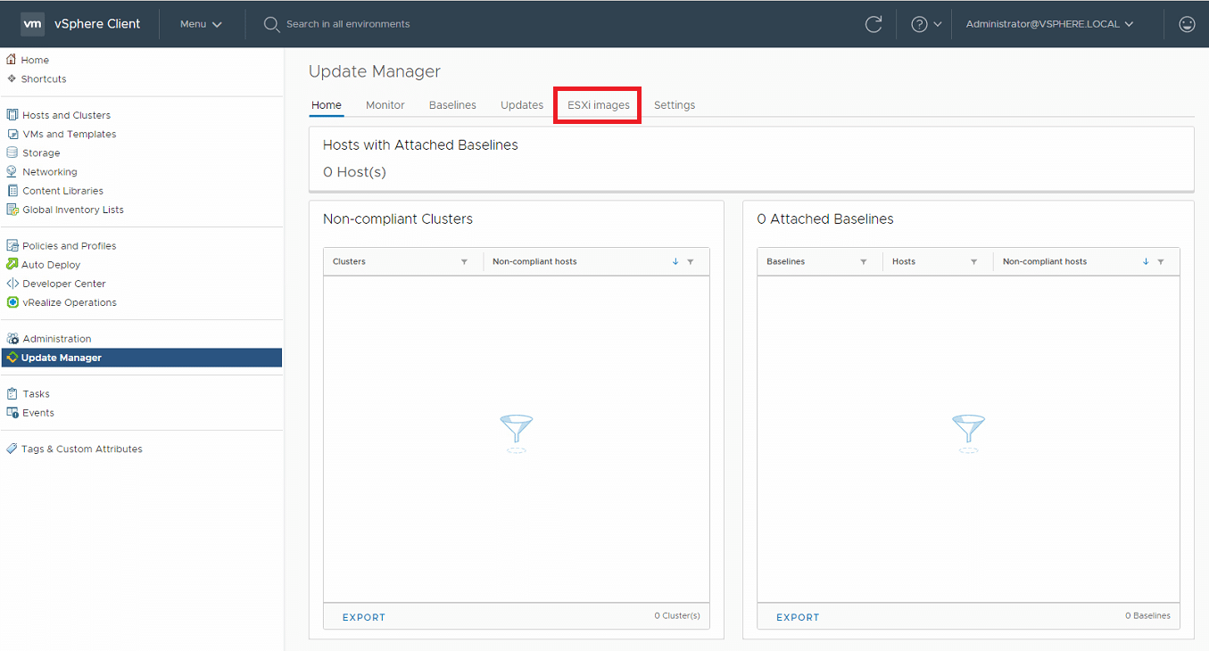Click the Storage icon in sidebar
The height and width of the screenshot is (651, 1209).
[x=12, y=152]
